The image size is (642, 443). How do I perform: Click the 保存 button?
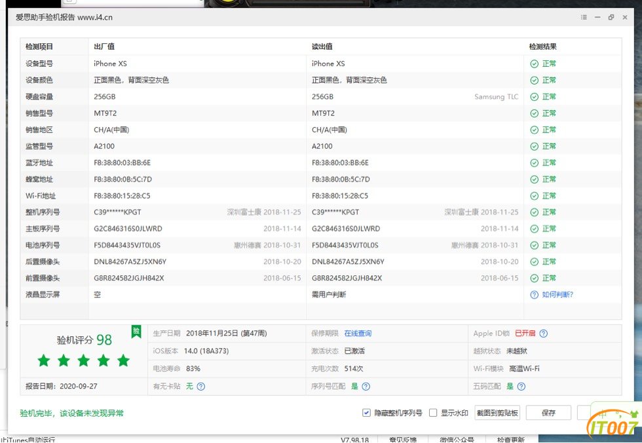(x=548, y=413)
